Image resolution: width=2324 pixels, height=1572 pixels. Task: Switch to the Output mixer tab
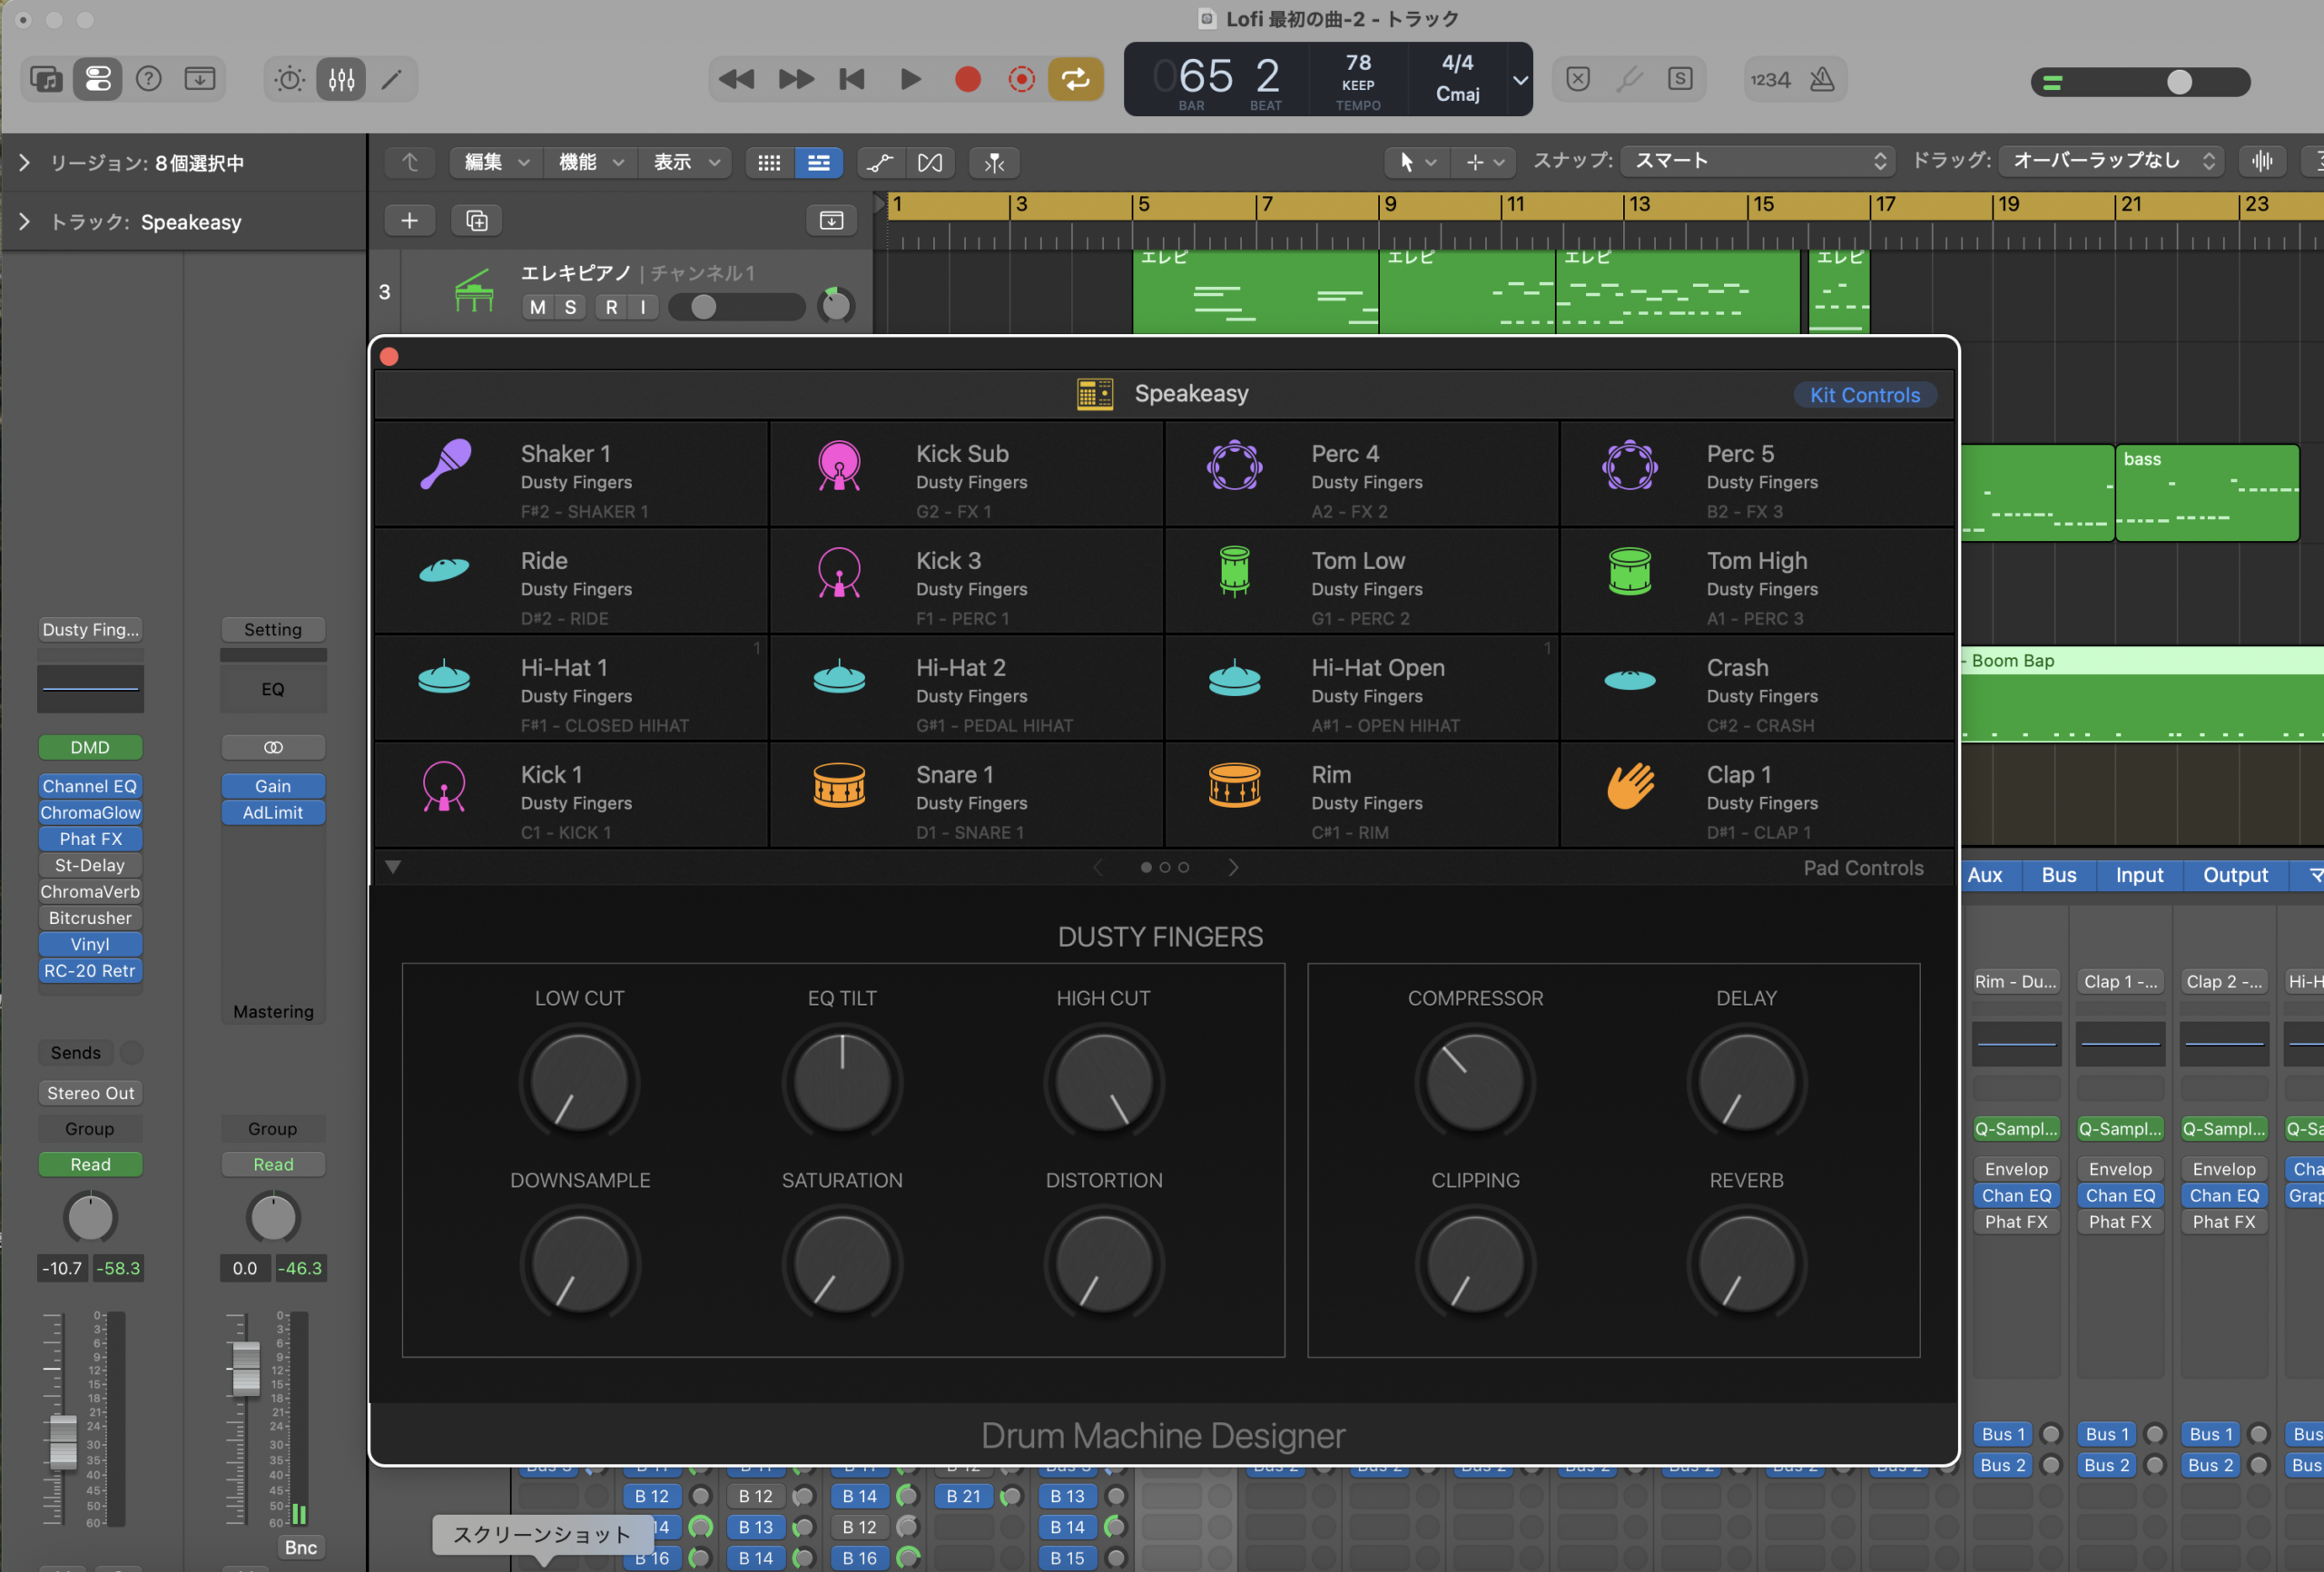2235,875
